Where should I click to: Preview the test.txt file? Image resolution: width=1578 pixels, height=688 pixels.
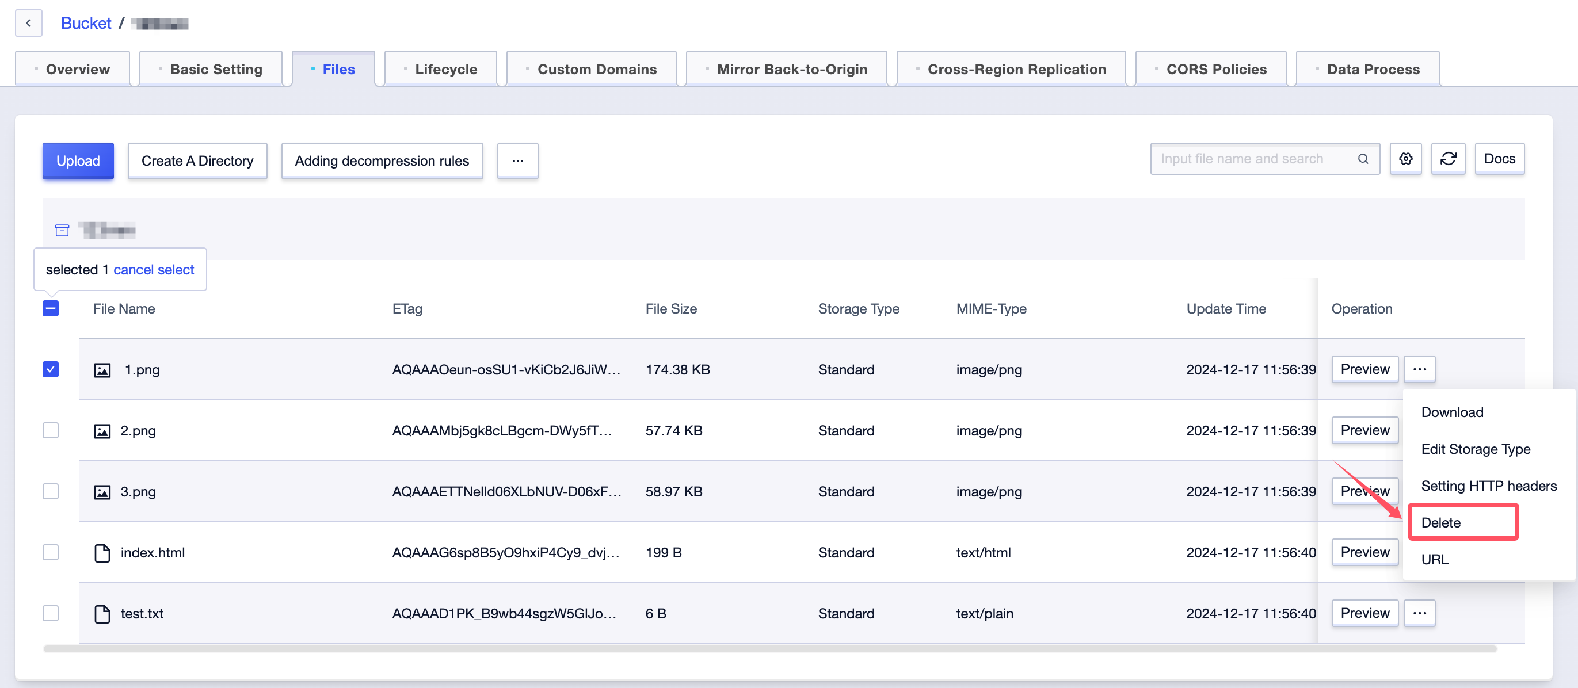1365,613
